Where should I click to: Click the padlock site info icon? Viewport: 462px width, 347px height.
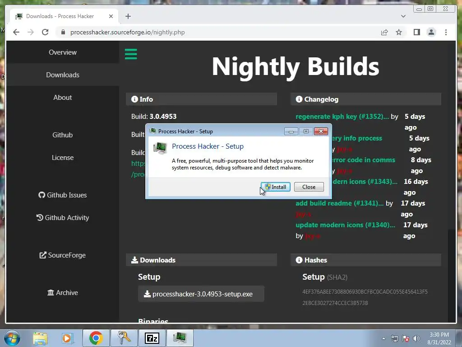(x=63, y=32)
